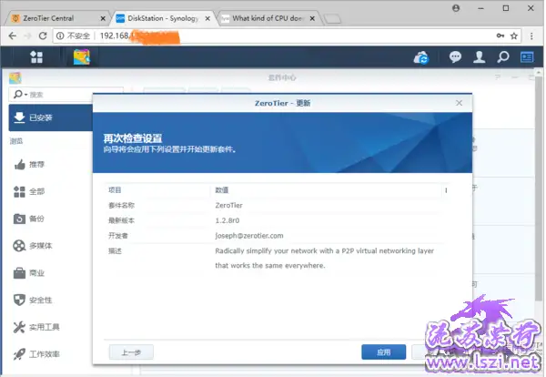Open the user account options icon

click(480, 56)
